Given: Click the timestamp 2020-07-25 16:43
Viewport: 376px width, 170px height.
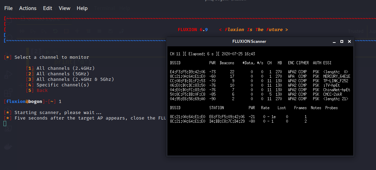Looking at the screenshot, I should pyautogui.click(x=238, y=54).
